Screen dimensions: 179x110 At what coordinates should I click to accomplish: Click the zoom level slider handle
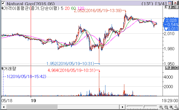144,107
